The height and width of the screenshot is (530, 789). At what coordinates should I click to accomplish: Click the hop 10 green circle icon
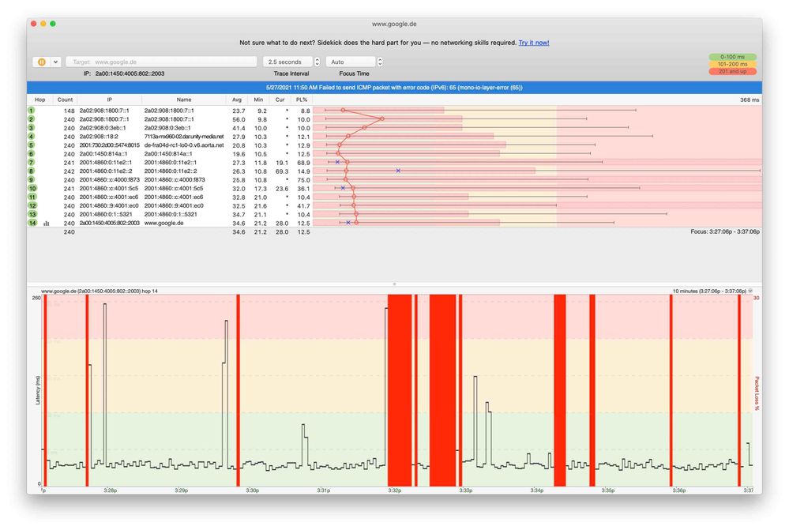pyautogui.click(x=32, y=188)
